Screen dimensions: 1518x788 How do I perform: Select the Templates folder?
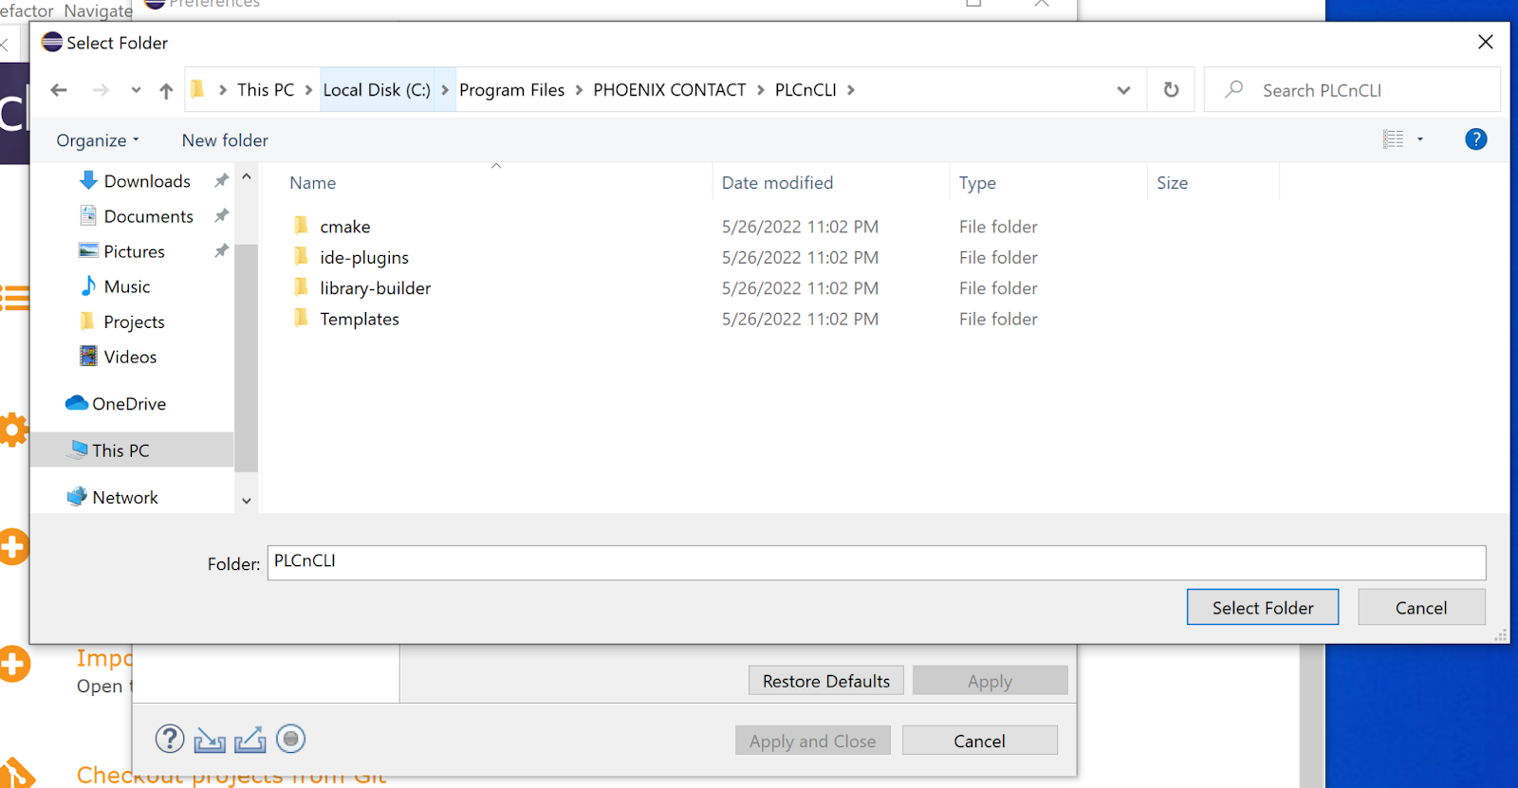click(360, 319)
